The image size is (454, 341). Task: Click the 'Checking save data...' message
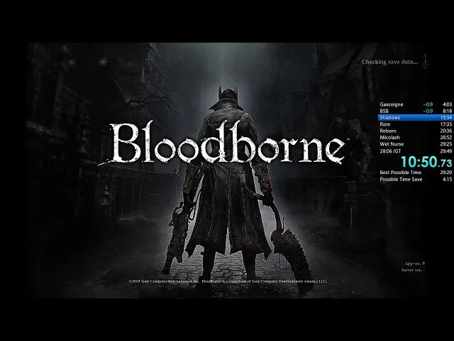(x=389, y=62)
